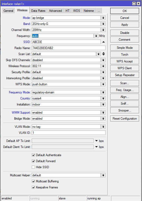Toggle Default Forward checkbox
142x201 pixels.
(33, 161)
